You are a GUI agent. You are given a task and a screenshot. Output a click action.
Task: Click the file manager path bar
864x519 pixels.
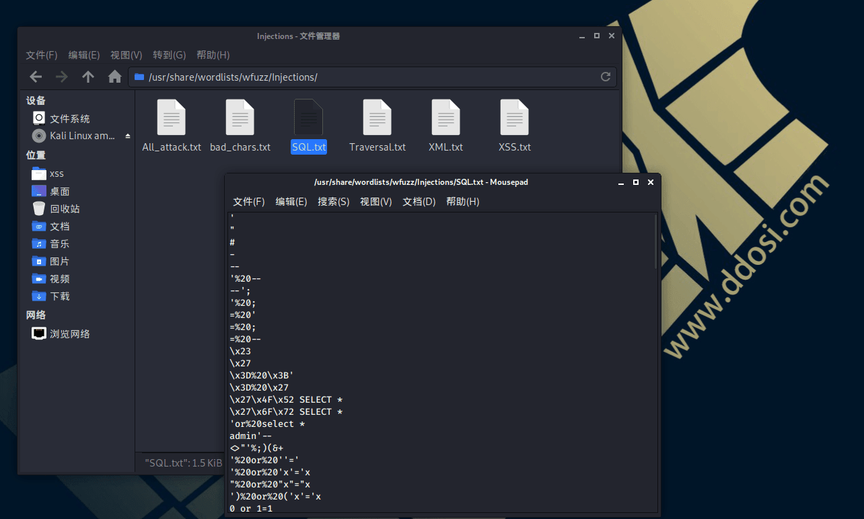[372, 77]
